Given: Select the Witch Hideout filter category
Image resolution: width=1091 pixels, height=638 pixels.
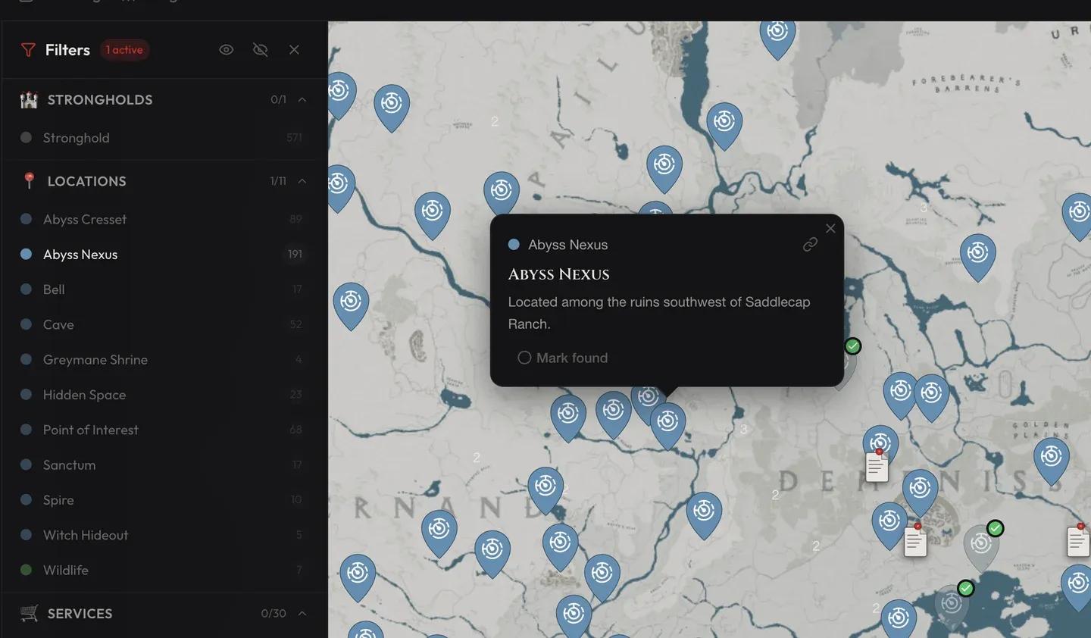Looking at the screenshot, I should click(x=85, y=534).
